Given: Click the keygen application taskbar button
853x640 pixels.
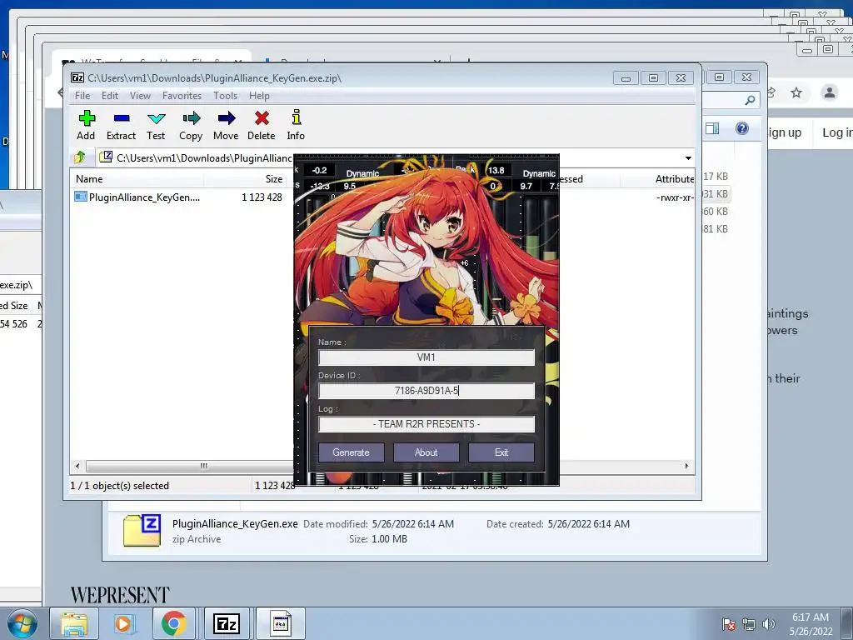Looking at the screenshot, I should click(281, 623).
